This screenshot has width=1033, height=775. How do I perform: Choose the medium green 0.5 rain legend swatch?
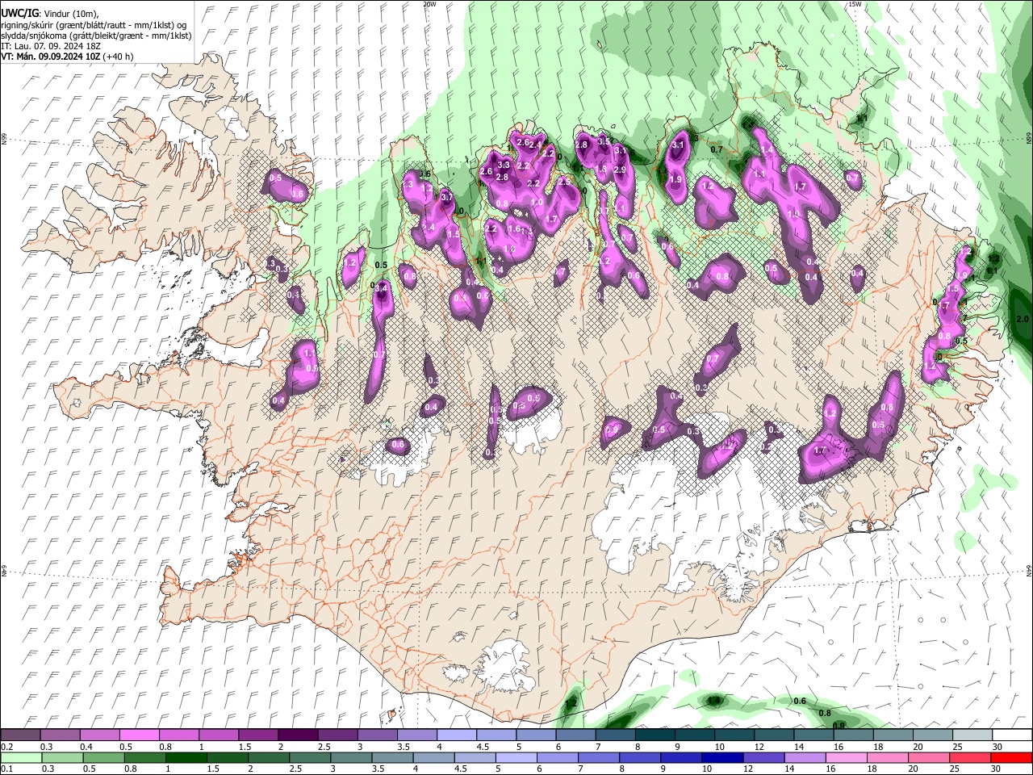click(103, 757)
